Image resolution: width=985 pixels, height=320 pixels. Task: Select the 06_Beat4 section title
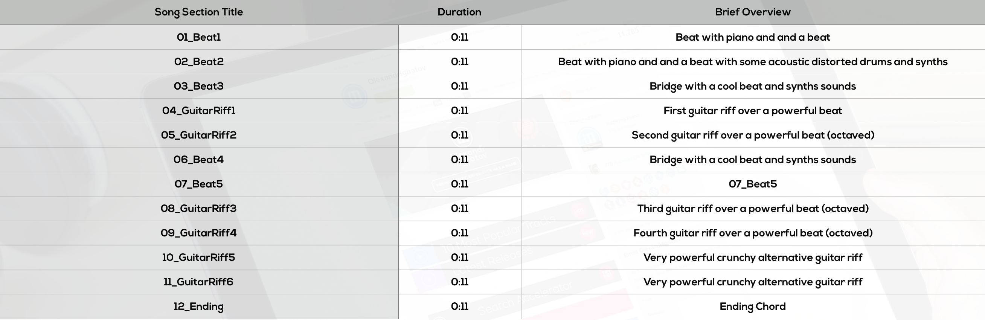(x=198, y=160)
